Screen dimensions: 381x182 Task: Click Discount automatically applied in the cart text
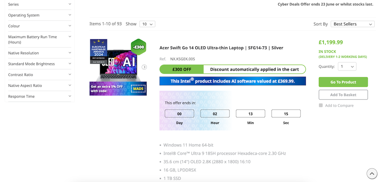click(254, 69)
